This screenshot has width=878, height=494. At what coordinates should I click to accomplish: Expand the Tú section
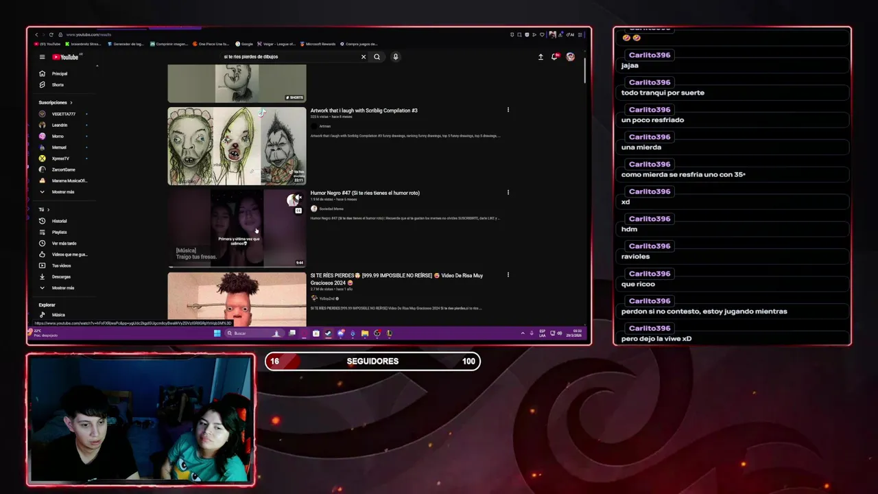pyautogui.click(x=44, y=209)
